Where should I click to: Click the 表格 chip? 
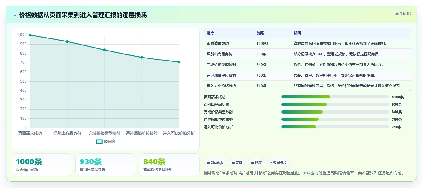coord(237,163)
